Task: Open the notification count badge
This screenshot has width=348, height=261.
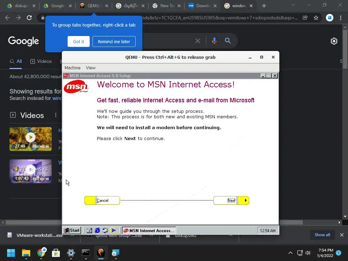Action: pyautogui.click(x=338, y=253)
